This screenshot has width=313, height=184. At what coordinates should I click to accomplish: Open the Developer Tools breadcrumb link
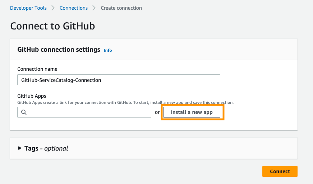[x=28, y=8]
